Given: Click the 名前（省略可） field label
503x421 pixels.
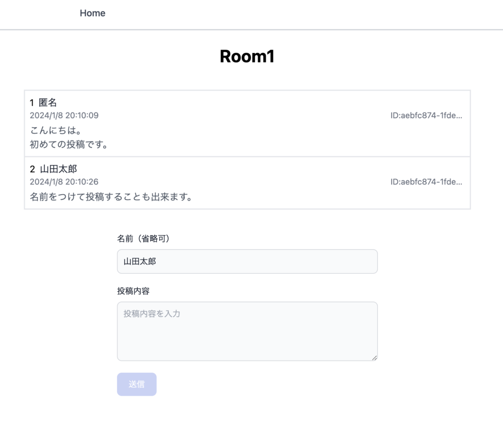Looking at the screenshot, I should [145, 239].
